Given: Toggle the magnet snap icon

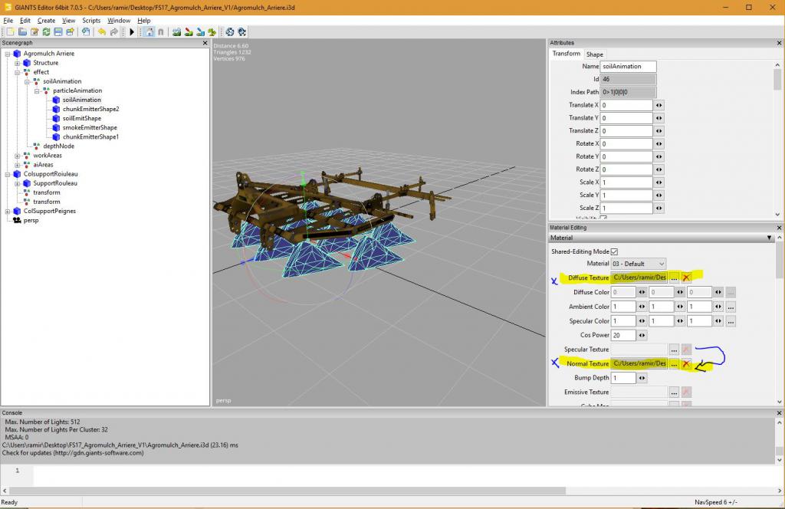Looking at the screenshot, I should coord(161,32).
